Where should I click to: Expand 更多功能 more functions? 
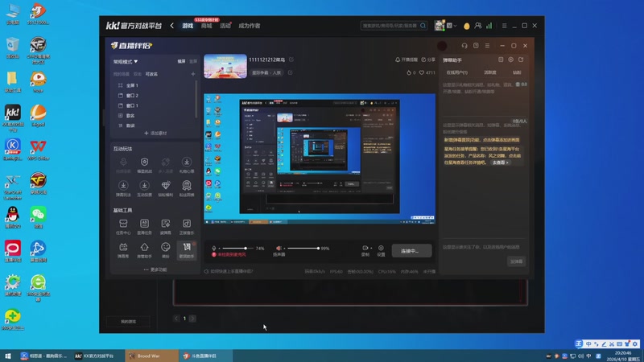[x=155, y=269]
